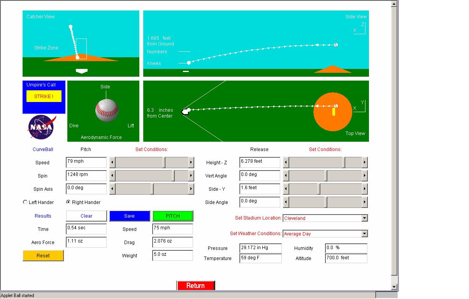Click the vertical scrollbar up arrow

(394, 4)
